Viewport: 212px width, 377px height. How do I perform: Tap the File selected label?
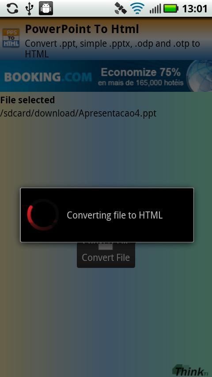tap(27, 100)
